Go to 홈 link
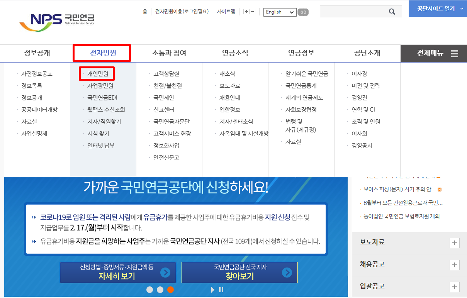This screenshot has height=298, width=467. click(145, 12)
